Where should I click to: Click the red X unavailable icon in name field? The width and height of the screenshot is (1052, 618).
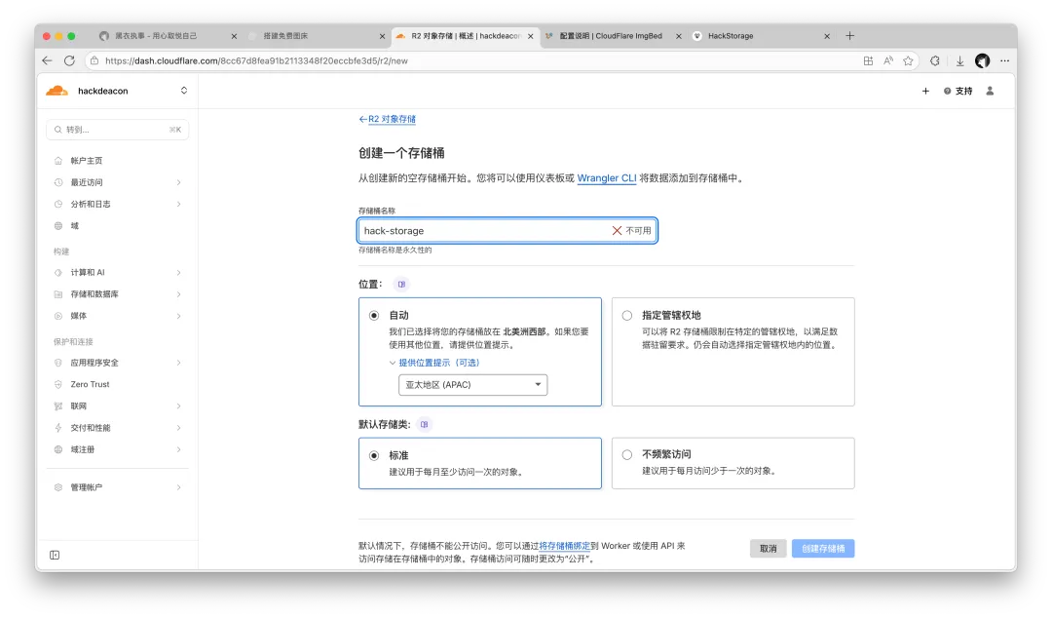[617, 230]
